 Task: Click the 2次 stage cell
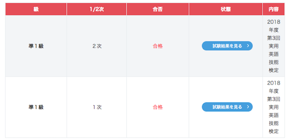click(97, 46)
